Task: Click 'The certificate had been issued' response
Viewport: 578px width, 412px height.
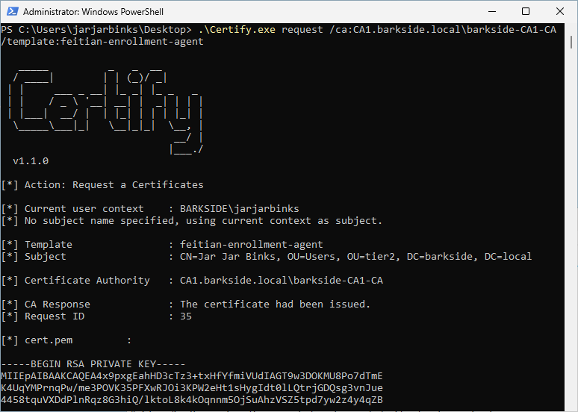Action: click(275, 304)
